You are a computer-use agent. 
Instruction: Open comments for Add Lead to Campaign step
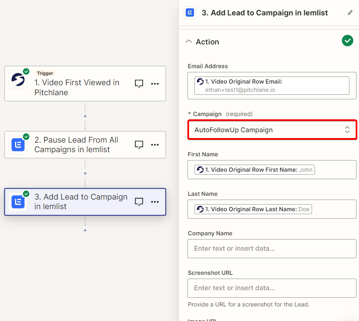(x=139, y=202)
